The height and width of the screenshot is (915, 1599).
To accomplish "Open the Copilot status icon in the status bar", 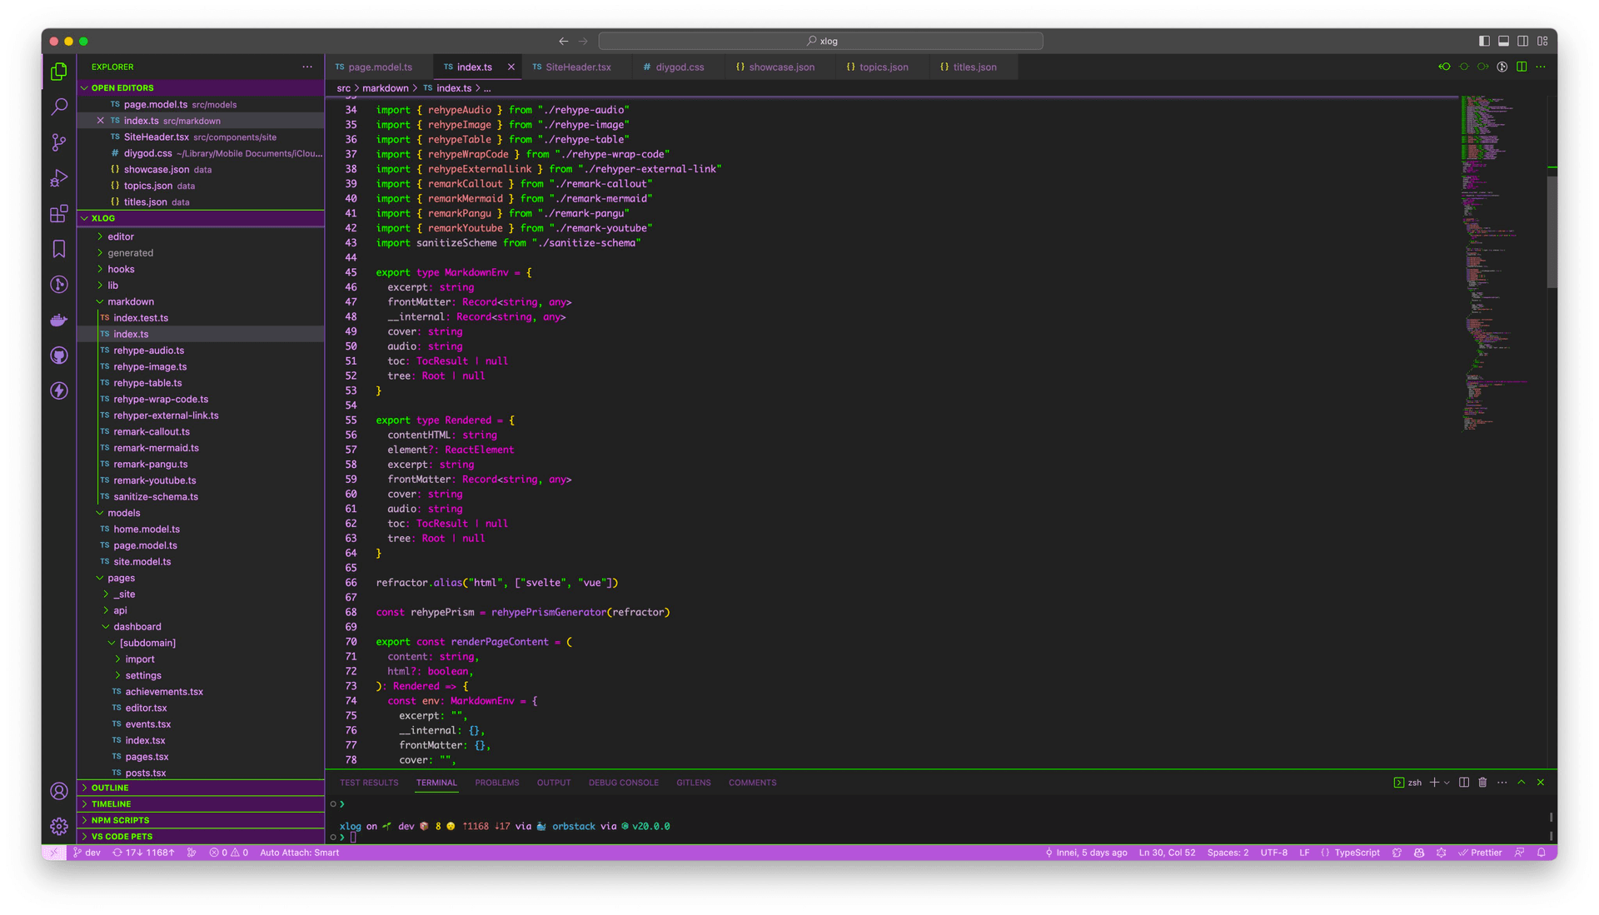I will (x=1419, y=853).
